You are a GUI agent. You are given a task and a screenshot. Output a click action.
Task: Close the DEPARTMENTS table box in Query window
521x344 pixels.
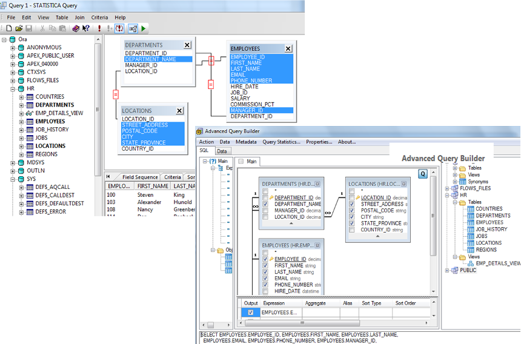click(187, 45)
